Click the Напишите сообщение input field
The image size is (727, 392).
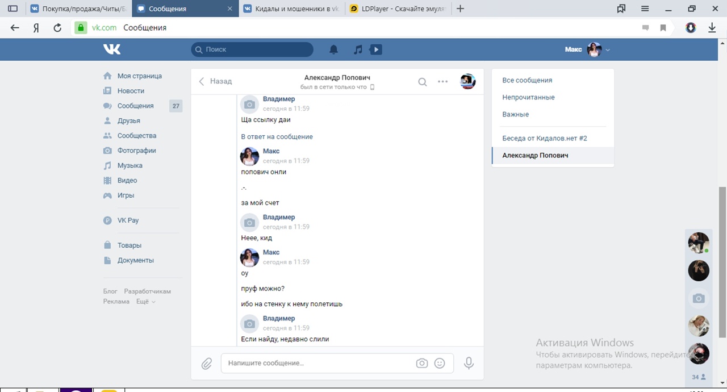[318, 363]
